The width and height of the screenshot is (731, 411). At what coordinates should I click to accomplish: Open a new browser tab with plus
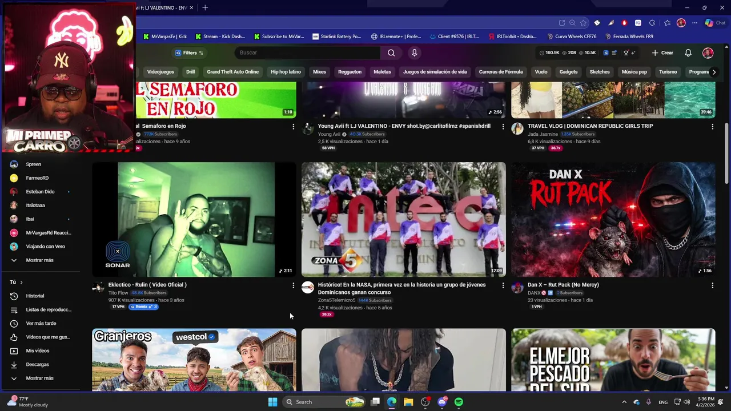coord(205,7)
